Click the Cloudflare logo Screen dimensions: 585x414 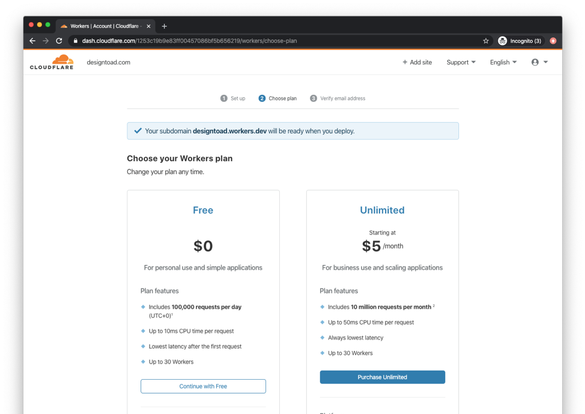pos(52,62)
